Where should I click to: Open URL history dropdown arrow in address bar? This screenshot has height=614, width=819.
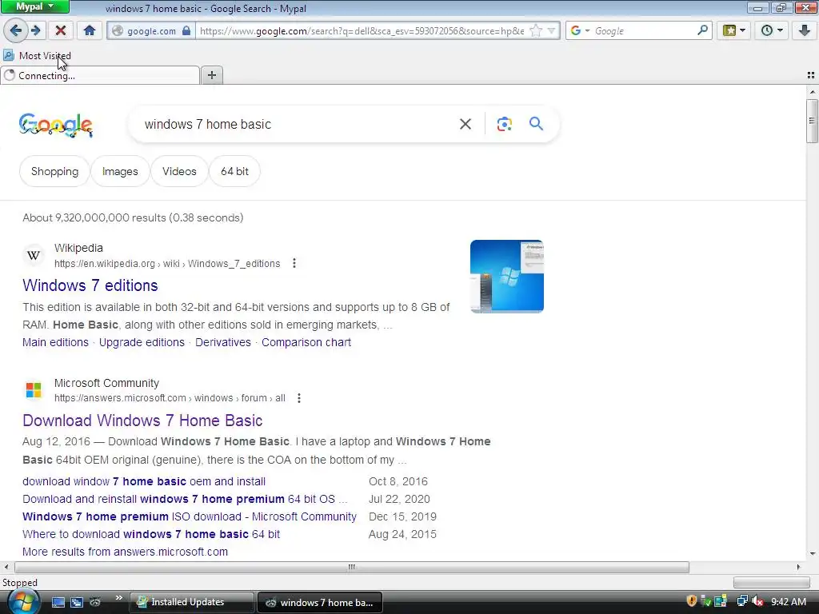[551, 31]
